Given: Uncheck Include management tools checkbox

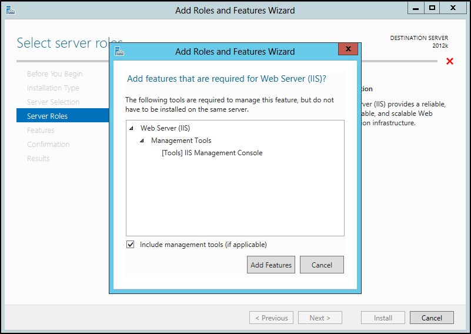Looking at the screenshot, I should pyautogui.click(x=131, y=245).
